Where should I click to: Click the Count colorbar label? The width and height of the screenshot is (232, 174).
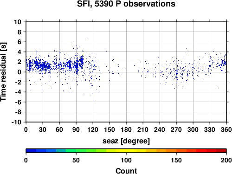[x=126, y=171]
